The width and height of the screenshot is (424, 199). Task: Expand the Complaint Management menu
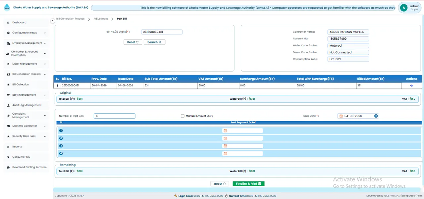[x=26, y=116]
